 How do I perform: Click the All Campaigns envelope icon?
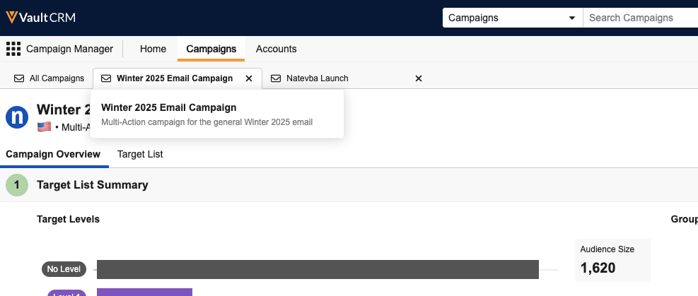19,78
